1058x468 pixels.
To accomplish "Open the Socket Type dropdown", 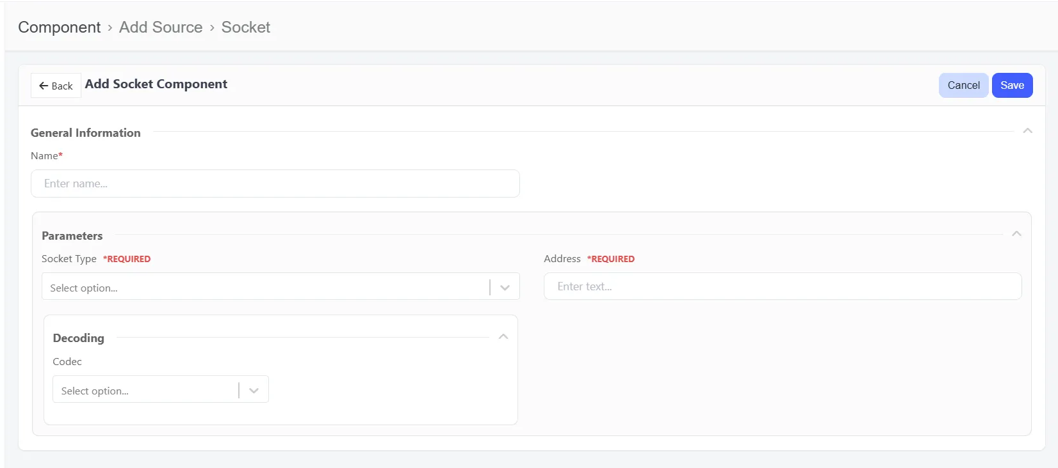I will [x=281, y=287].
